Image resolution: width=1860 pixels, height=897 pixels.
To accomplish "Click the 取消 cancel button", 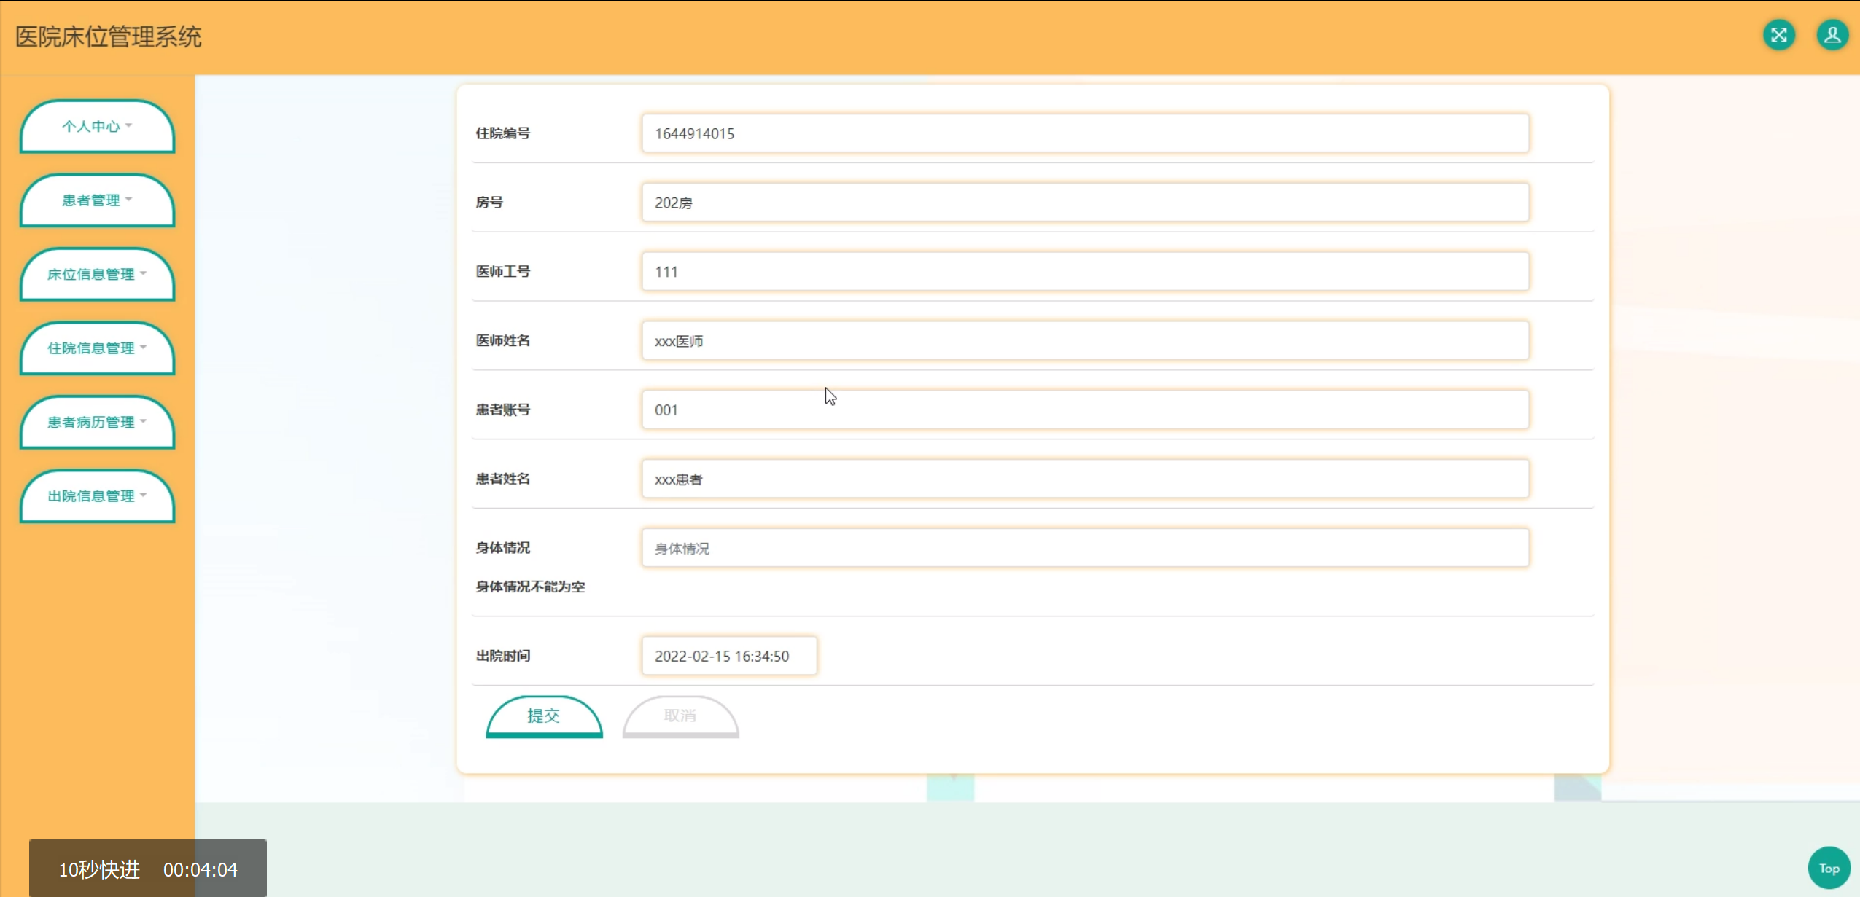I will 680,716.
